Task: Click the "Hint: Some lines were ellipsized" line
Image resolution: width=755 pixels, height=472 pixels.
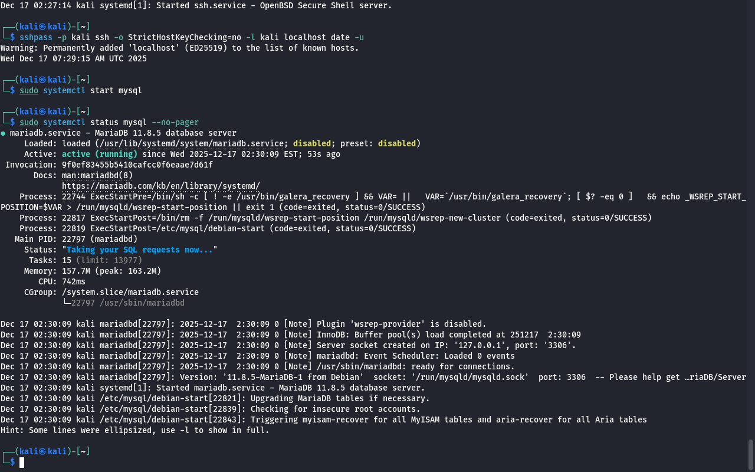Action: (x=134, y=430)
